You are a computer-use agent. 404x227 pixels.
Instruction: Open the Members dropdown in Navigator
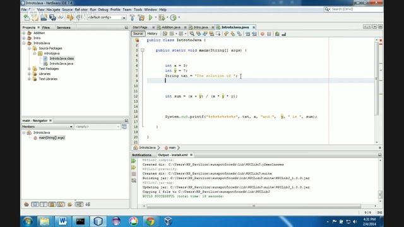click(x=47, y=127)
